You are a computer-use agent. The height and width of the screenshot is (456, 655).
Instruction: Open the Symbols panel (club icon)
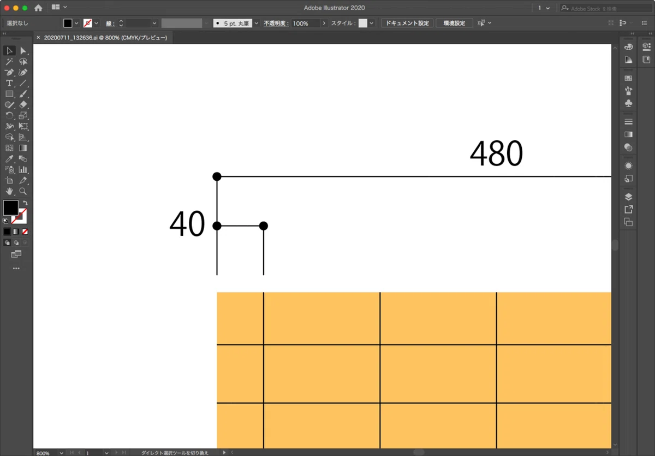point(628,103)
